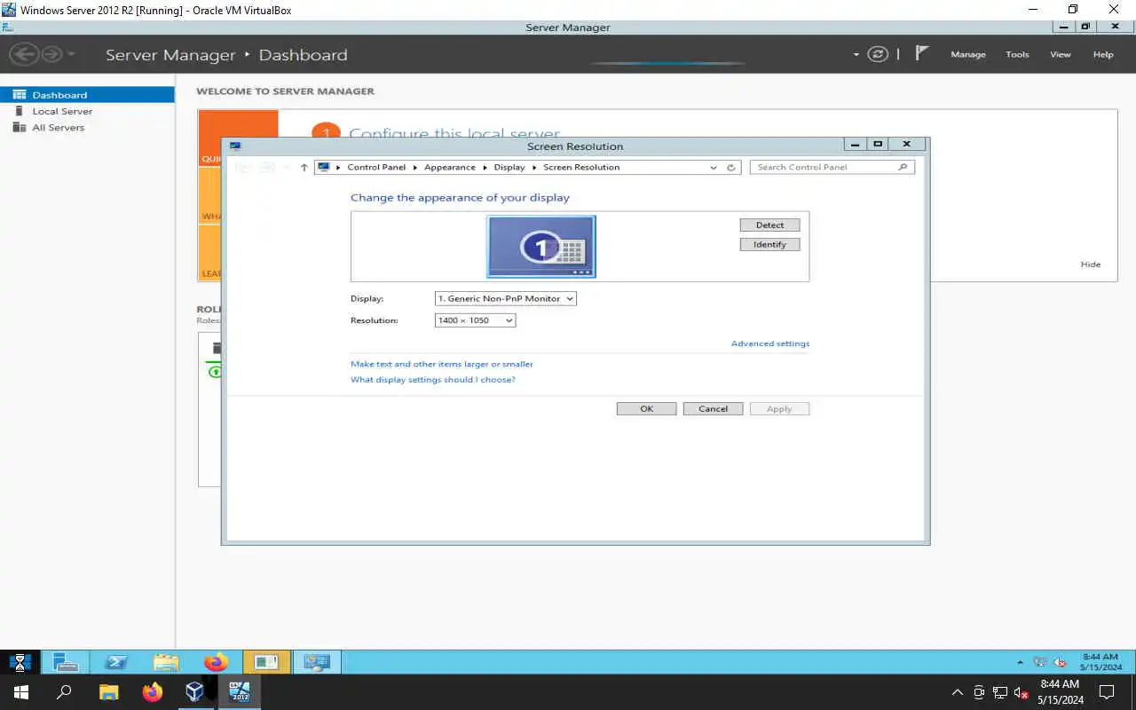The width and height of the screenshot is (1136, 710).
Task: Click Control Panel in the address breadcrumb
Action: tap(376, 167)
